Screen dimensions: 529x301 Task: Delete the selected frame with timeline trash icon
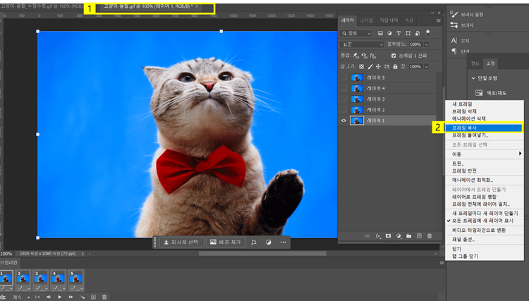pyautogui.click(x=104, y=297)
